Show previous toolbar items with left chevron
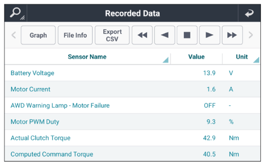Viewport: 265px width, 166px height. [x=14, y=35]
